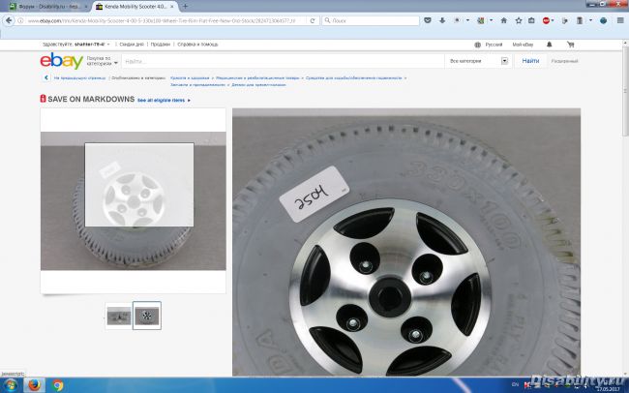Screen dimensions: 629x393
Task: Select the first product thumbnail
Action: [119, 316]
